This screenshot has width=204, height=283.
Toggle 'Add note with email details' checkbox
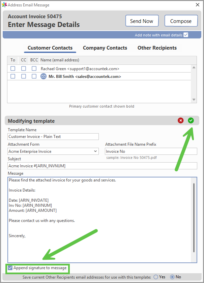186,35
